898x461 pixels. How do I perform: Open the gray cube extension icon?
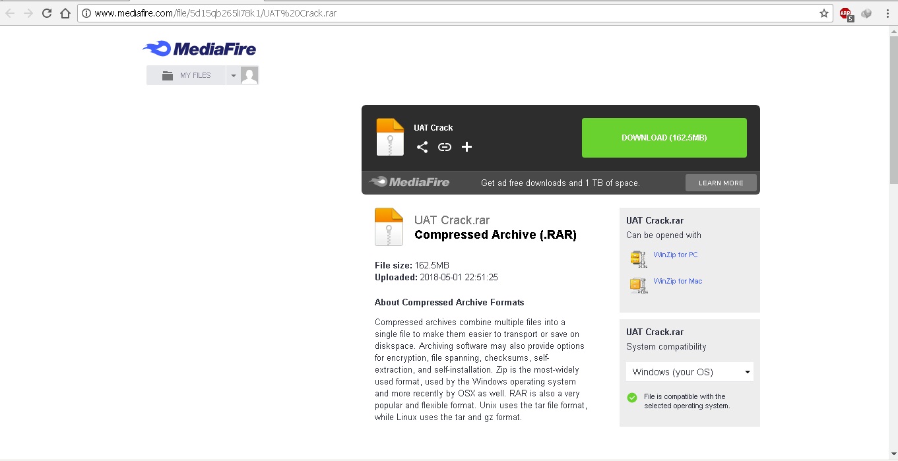[866, 13]
